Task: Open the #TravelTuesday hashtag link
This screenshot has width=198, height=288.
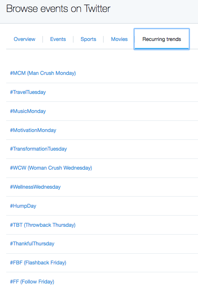Action: click(x=28, y=92)
